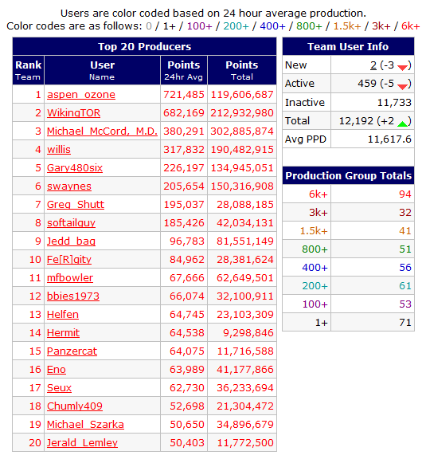This screenshot has height=463, width=426.
Task: Click the new users count link 2
Action: click(x=373, y=65)
